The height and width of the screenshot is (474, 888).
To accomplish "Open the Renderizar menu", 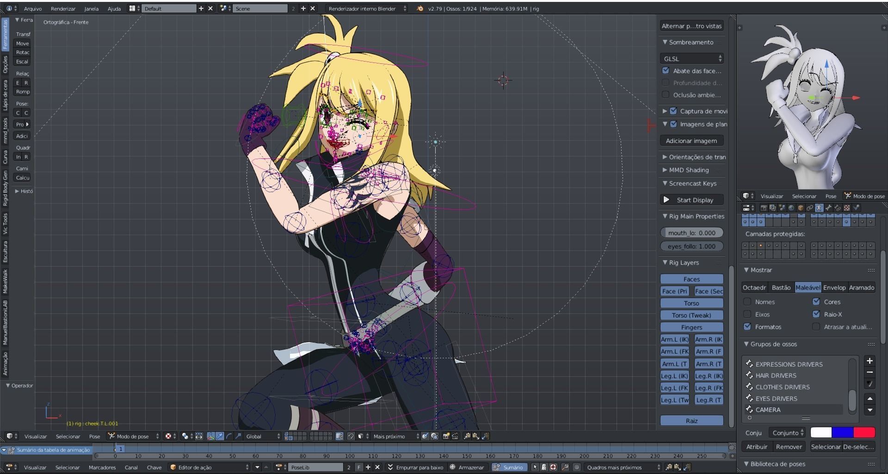I will [63, 8].
